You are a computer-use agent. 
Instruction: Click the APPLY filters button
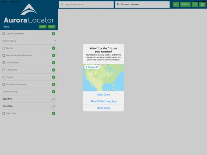point(51,27)
